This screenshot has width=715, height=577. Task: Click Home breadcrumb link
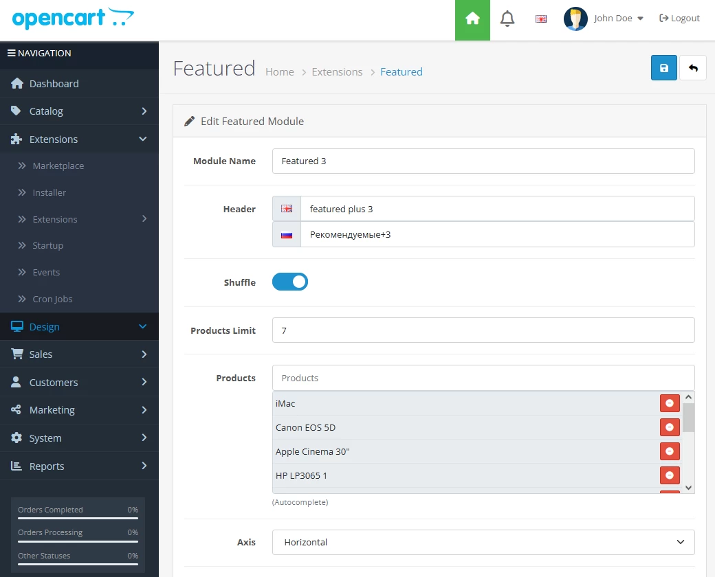point(280,72)
